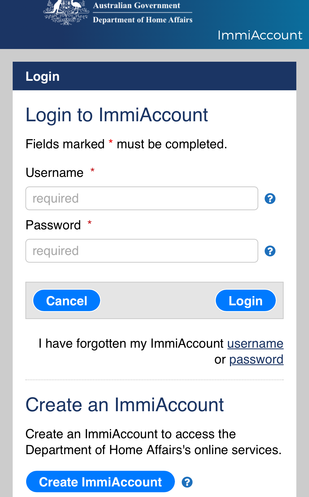
Task: Click the Cancel button
Action: (x=67, y=301)
